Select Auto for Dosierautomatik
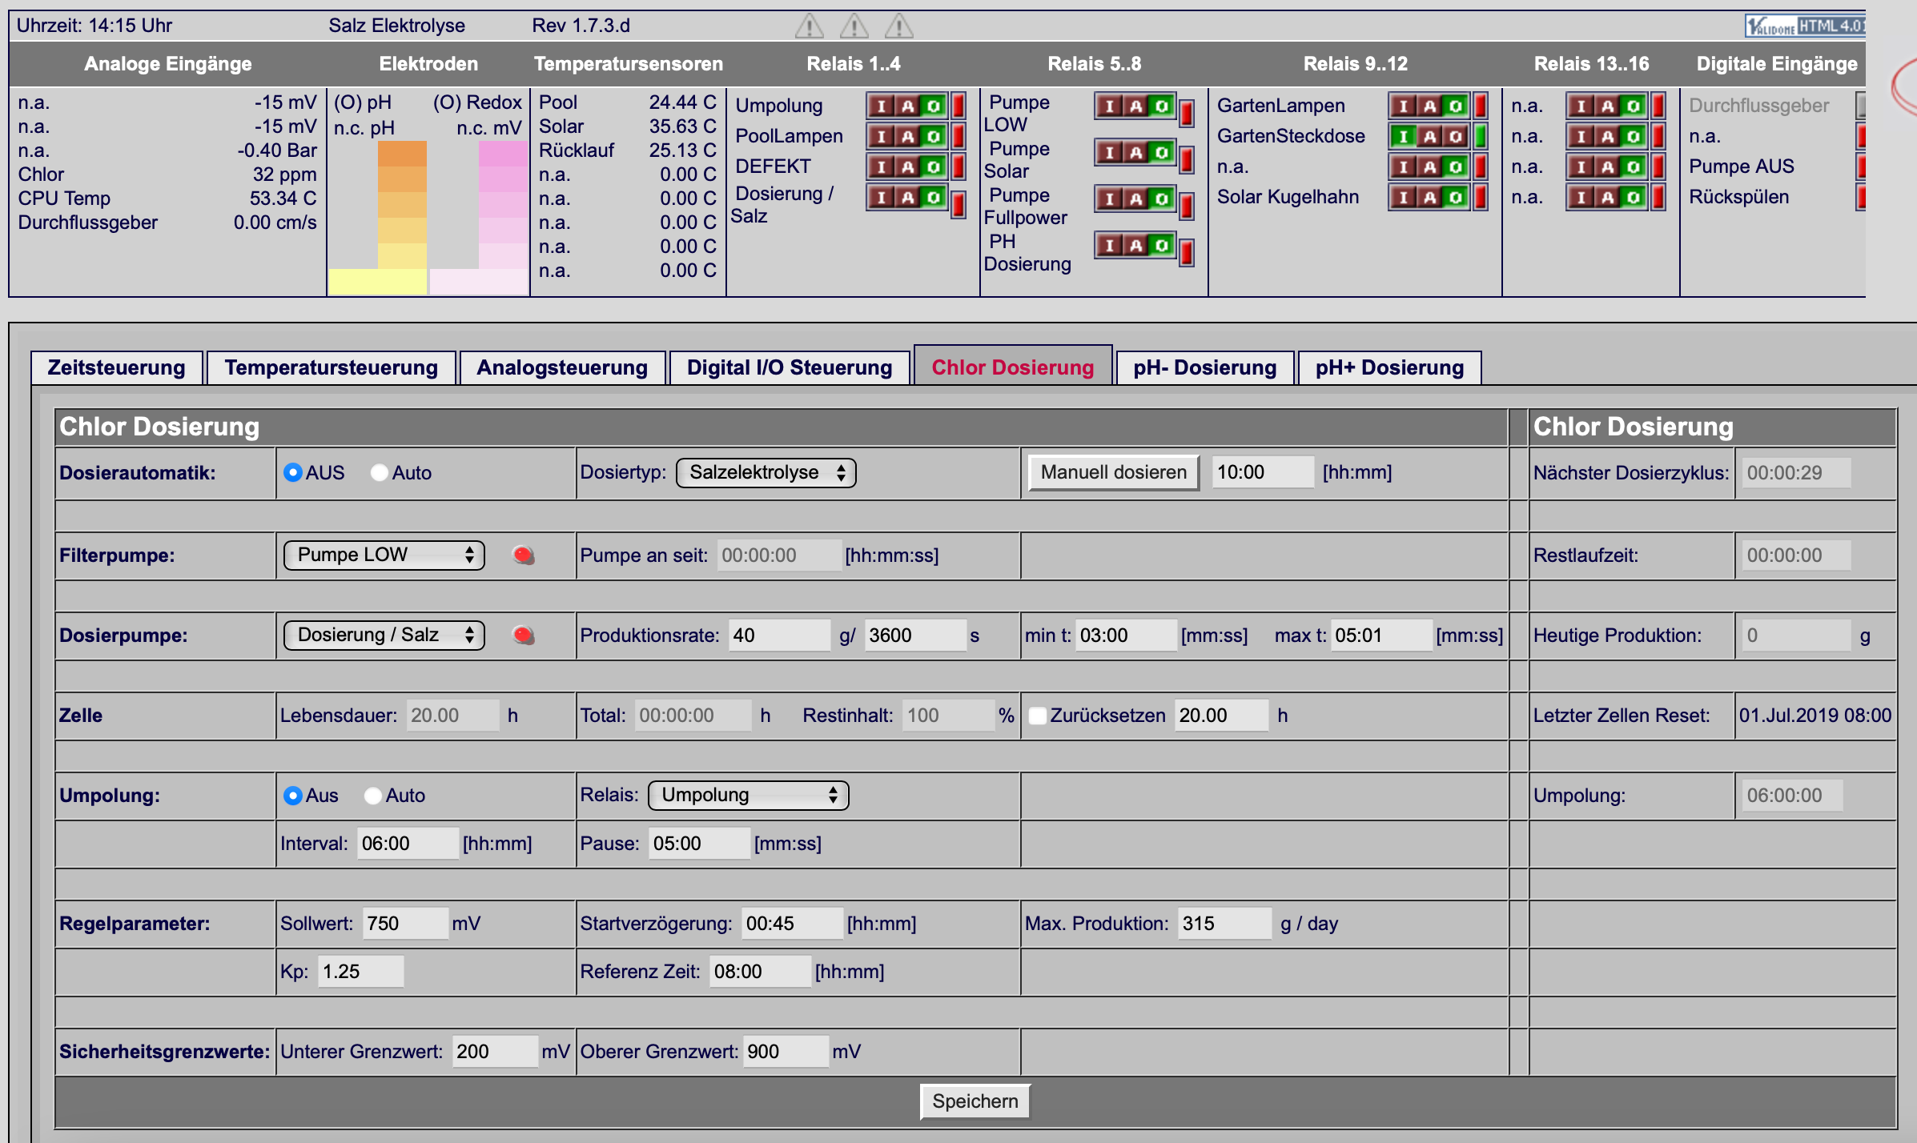 click(379, 473)
